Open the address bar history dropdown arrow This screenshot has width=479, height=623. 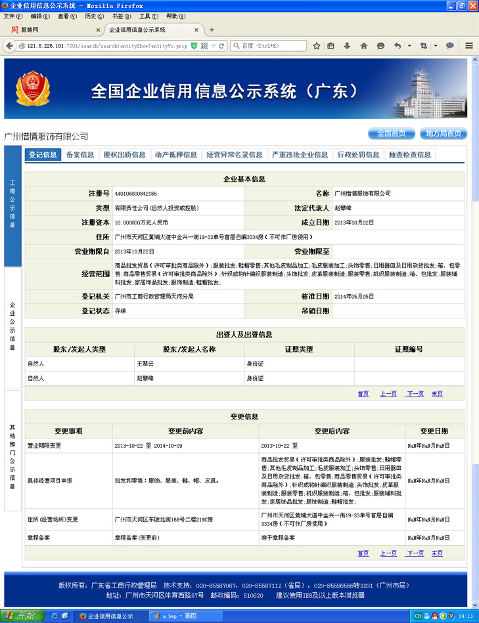[x=214, y=46]
